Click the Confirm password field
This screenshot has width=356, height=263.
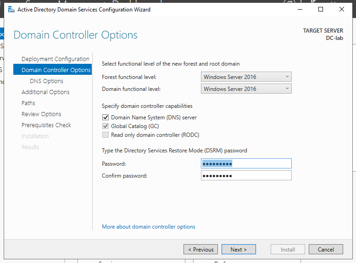246,176
